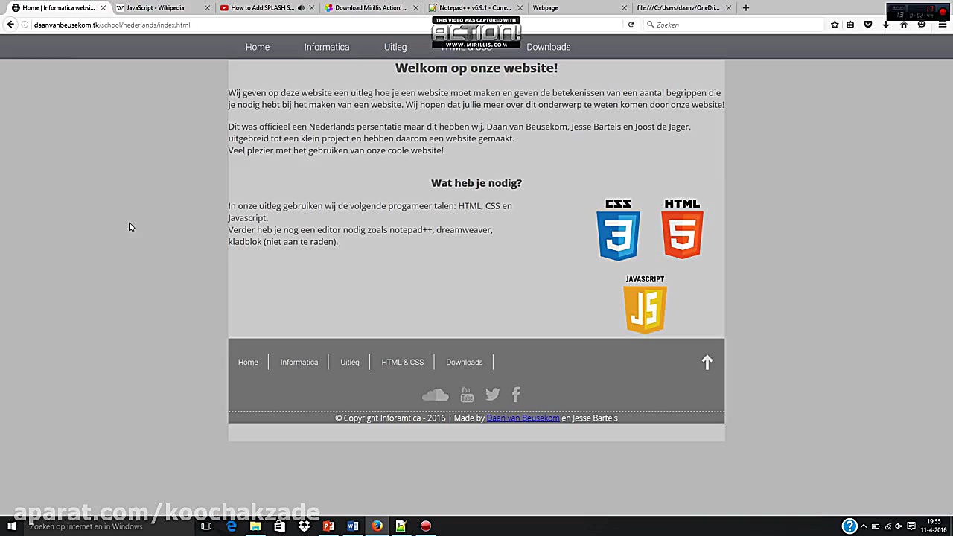Screen dimensions: 953x536
Task: Open the search engine magnifier dropdown
Action: coord(651,25)
